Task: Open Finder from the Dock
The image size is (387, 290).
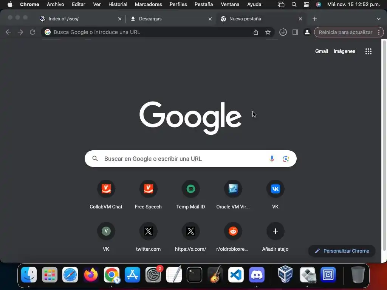Action: point(29,275)
